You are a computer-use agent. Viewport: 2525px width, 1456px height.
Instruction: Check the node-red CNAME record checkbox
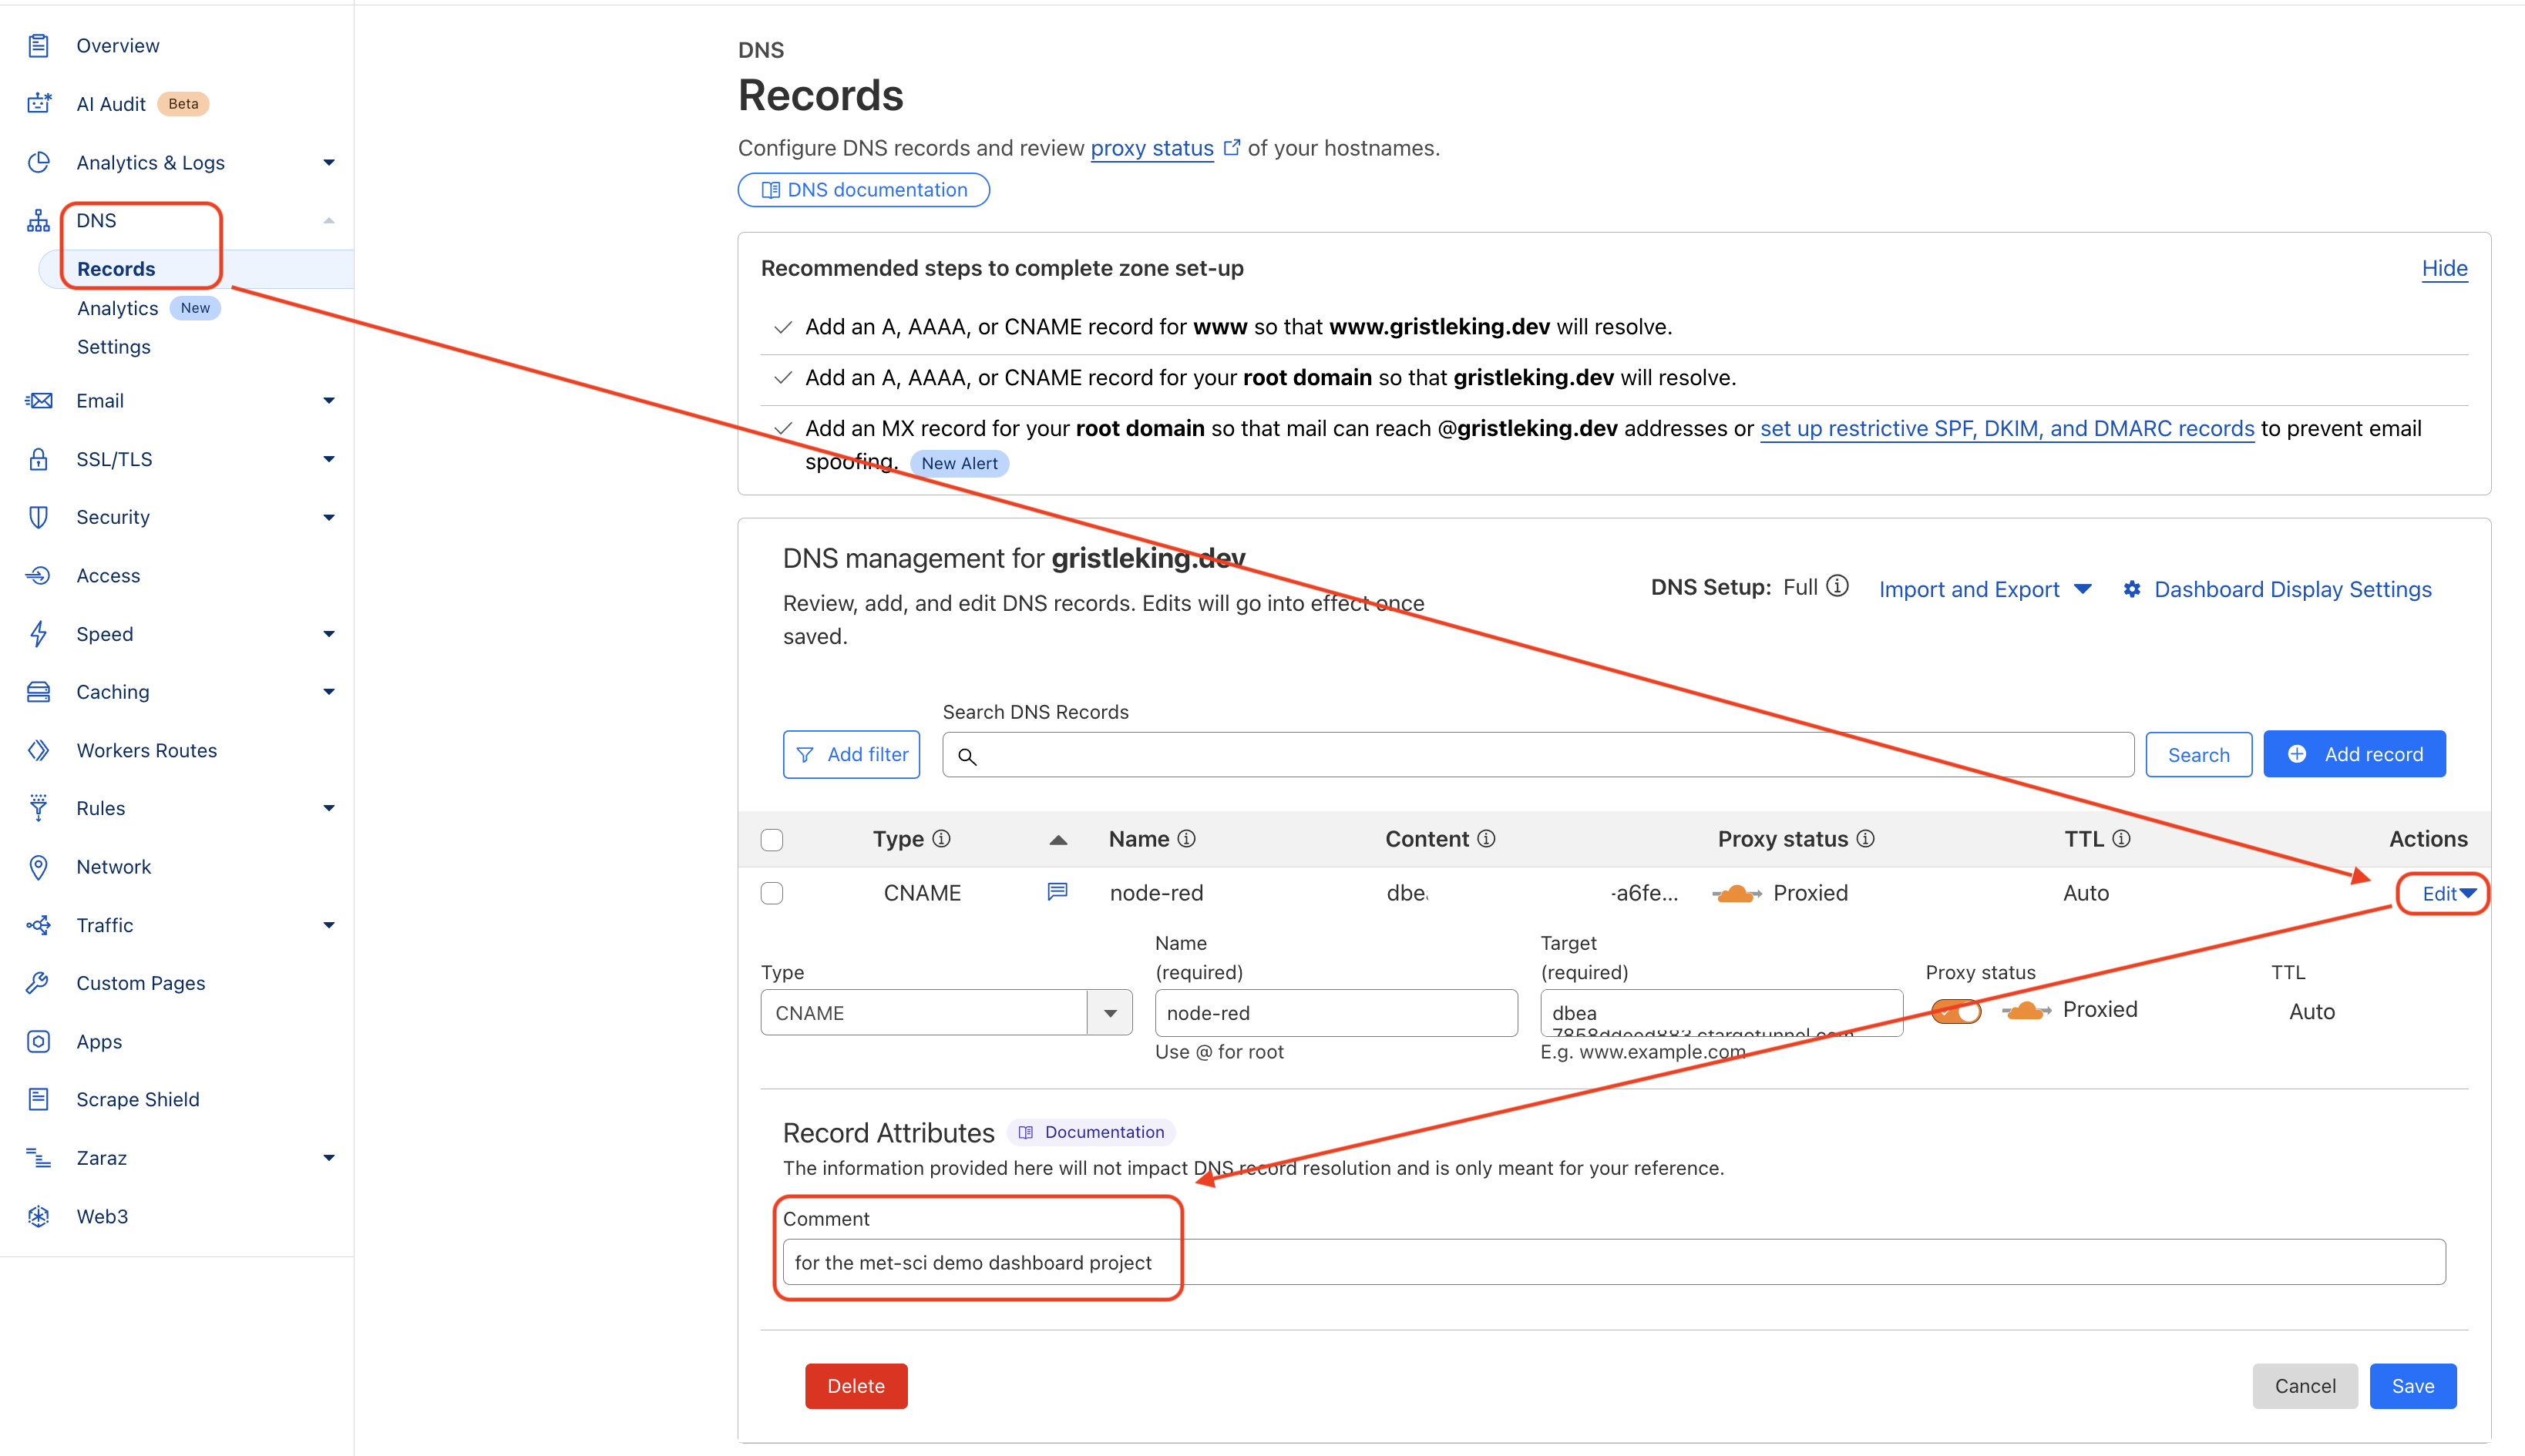pyautogui.click(x=772, y=893)
